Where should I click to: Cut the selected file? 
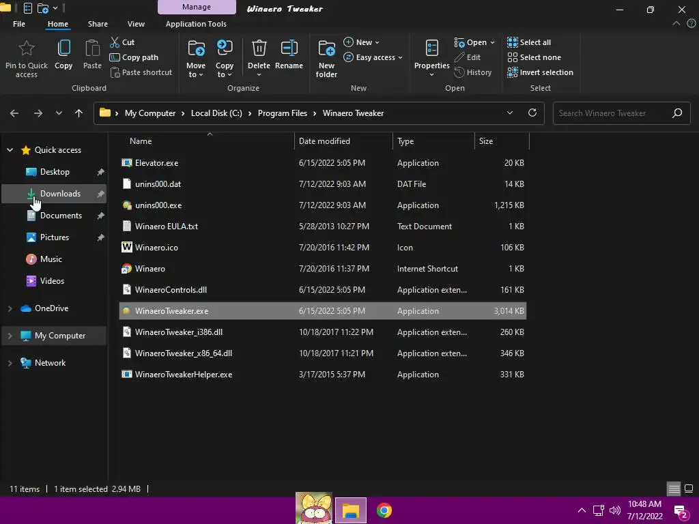pos(122,42)
